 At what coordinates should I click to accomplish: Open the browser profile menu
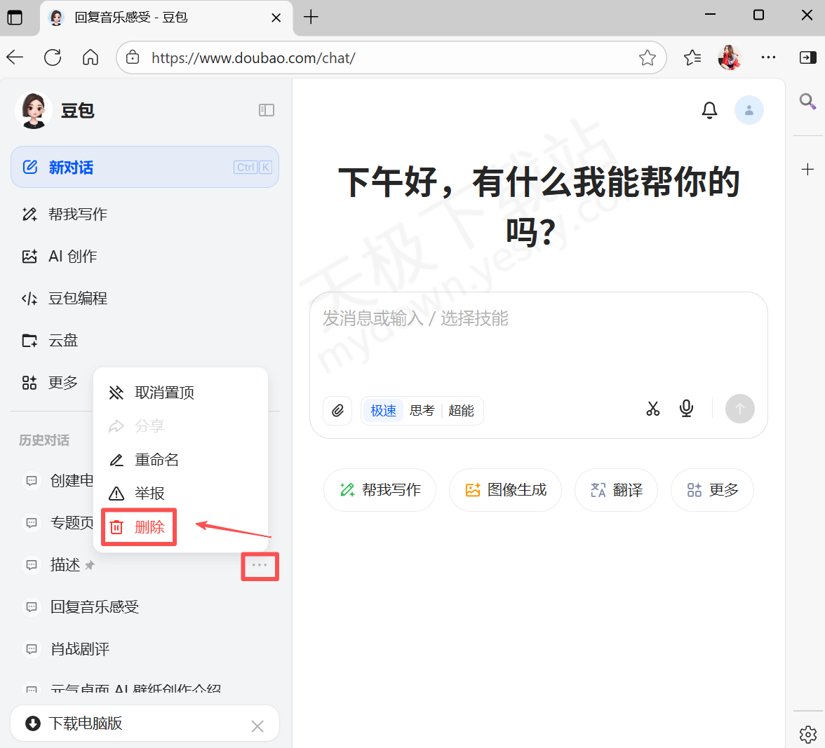(x=730, y=57)
